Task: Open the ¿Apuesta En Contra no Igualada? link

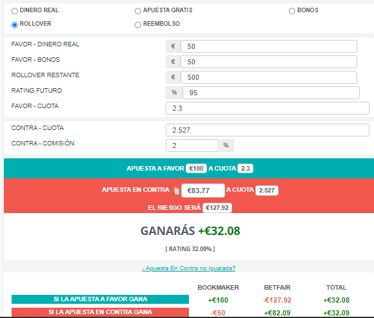Action: pyautogui.click(x=189, y=268)
